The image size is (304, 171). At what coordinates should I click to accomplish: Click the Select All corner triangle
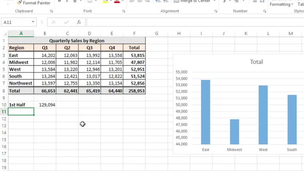[4, 34]
